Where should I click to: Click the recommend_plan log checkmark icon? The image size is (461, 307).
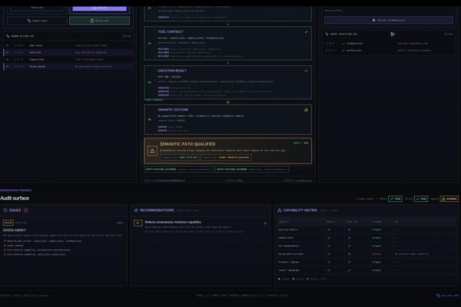343,43
